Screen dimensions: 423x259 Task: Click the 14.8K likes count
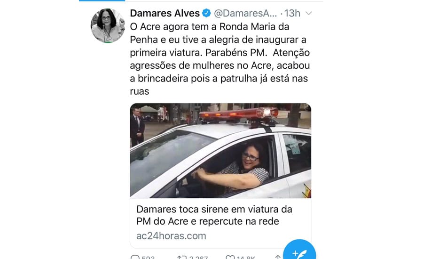(x=245, y=258)
